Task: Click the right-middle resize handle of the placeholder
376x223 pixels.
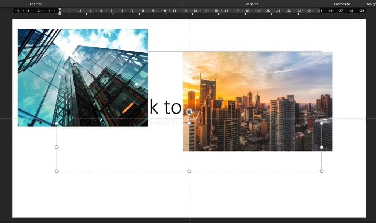Action: (322, 147)
